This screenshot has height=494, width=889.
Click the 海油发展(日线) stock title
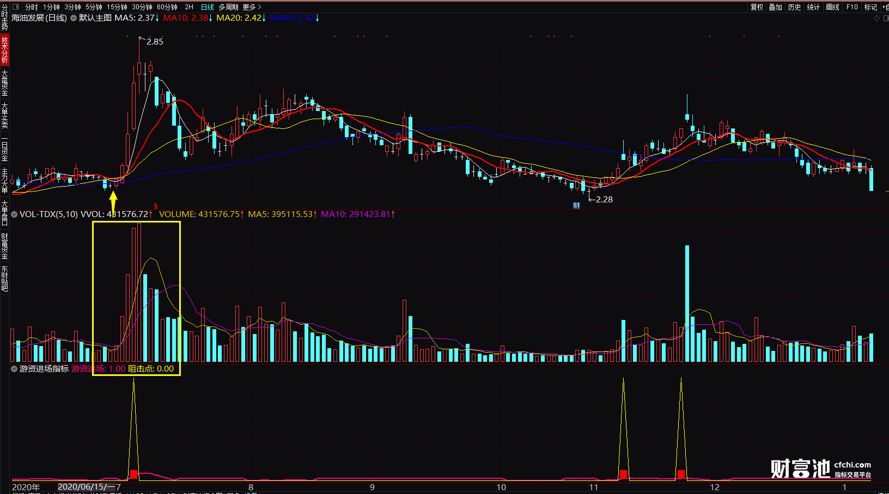point(39,18)
